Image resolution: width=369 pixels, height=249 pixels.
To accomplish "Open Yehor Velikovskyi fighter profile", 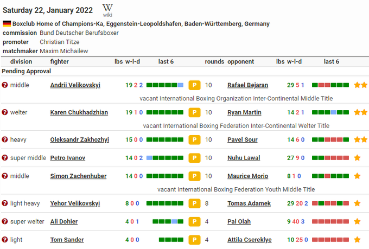I will [x=75, y=203].
